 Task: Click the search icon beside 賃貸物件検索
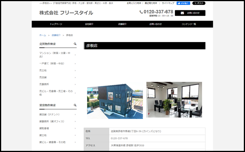point(75,105)
